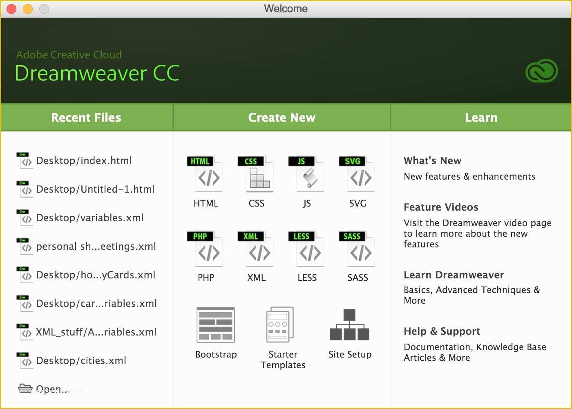This screenshot has height=409, width=572.
Task: Click the SASS label under Create New
Action: pos(357,278)
